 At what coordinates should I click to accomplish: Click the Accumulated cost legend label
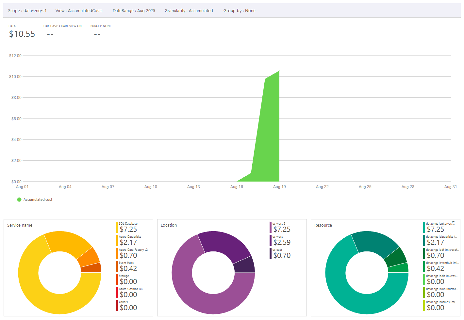click(38, 200)
